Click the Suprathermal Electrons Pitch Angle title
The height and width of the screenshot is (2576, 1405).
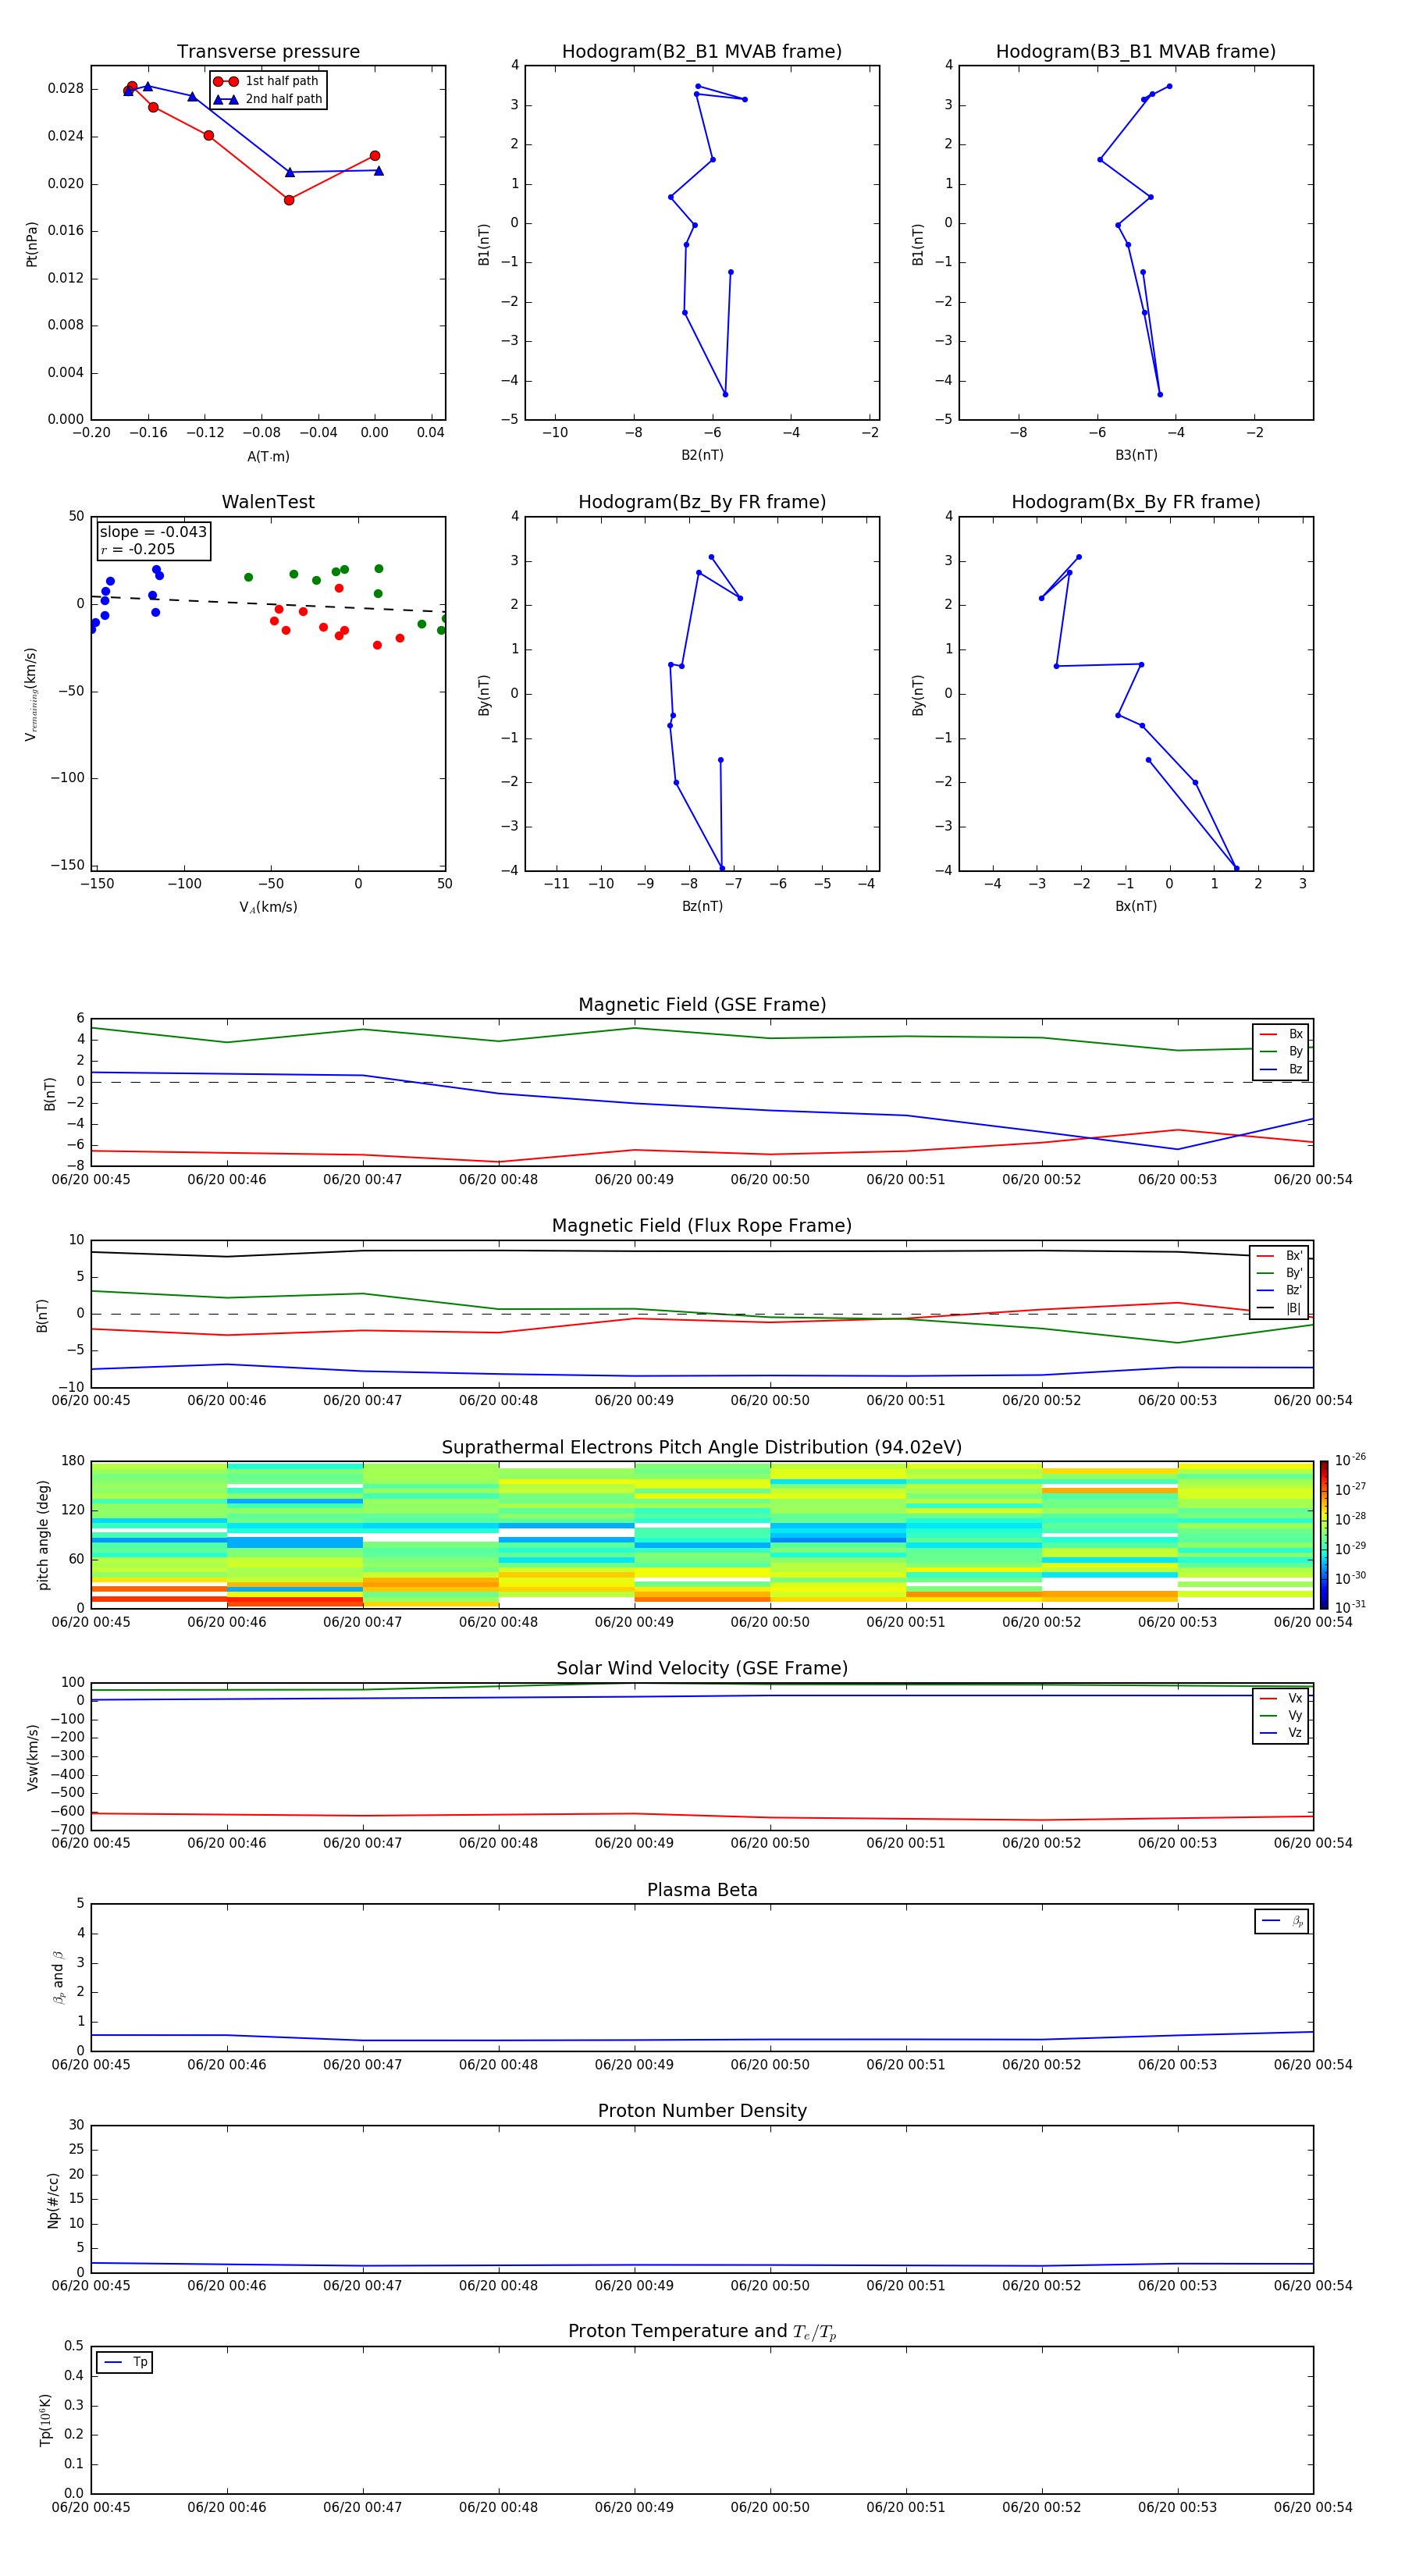pyautogui.click(x=702, y=1448)
